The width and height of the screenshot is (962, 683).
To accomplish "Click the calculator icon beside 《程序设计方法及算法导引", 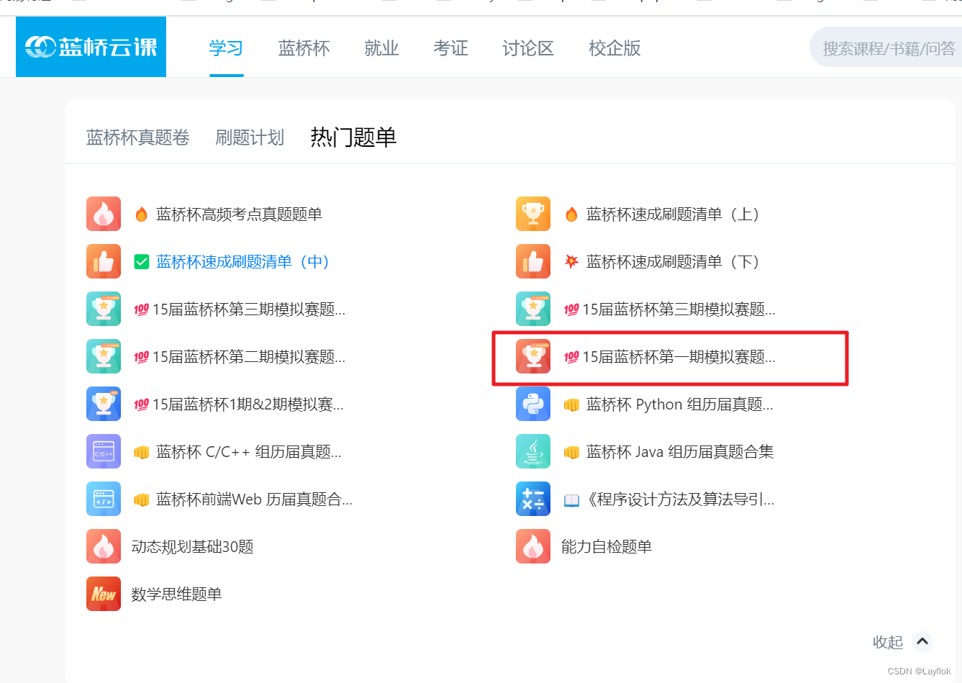I will (x=533, y=499).
